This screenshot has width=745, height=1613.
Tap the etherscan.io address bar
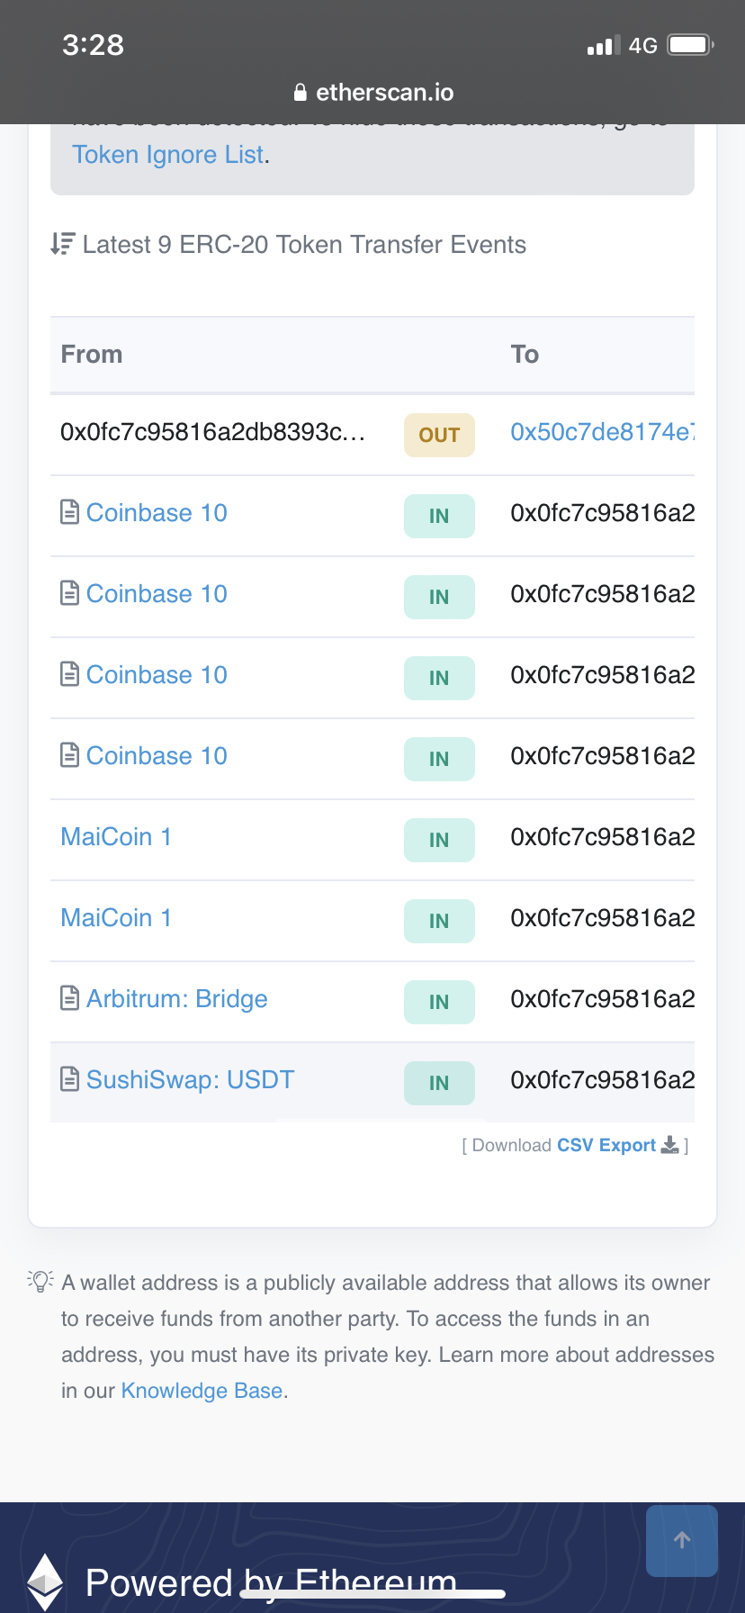[x=373, y=93]
